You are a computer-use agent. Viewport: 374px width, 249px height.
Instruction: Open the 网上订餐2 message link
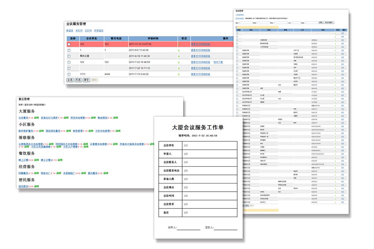click(x=46, y=160)
